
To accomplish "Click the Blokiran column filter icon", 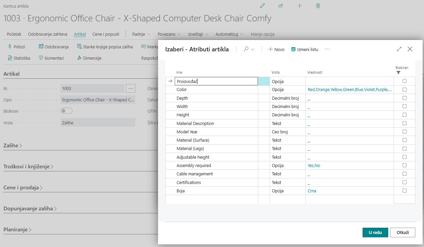I will pyautogui.click(x=398, y=72).
